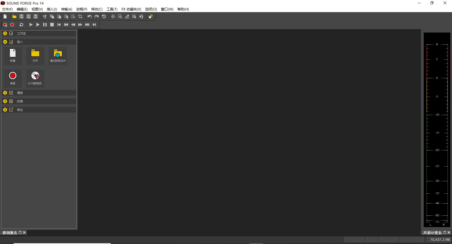Open interactive help with the hand icon
The image size is (452, 244).
(x=151, y=16)
